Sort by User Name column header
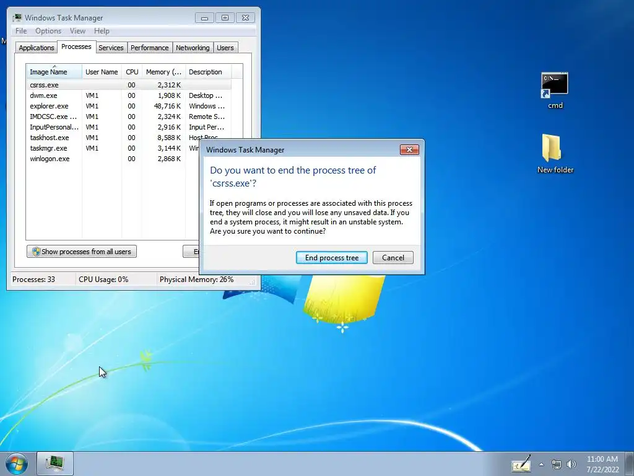Image resolution: width=634 pixels, height=476 pixels. point(102,72)
